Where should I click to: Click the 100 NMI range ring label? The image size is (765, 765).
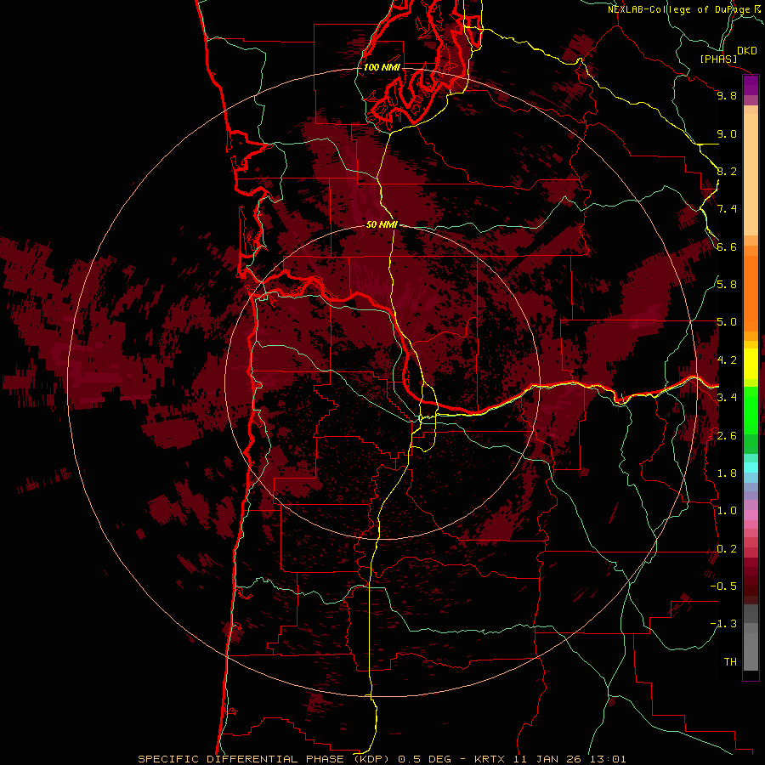[382, 67]
